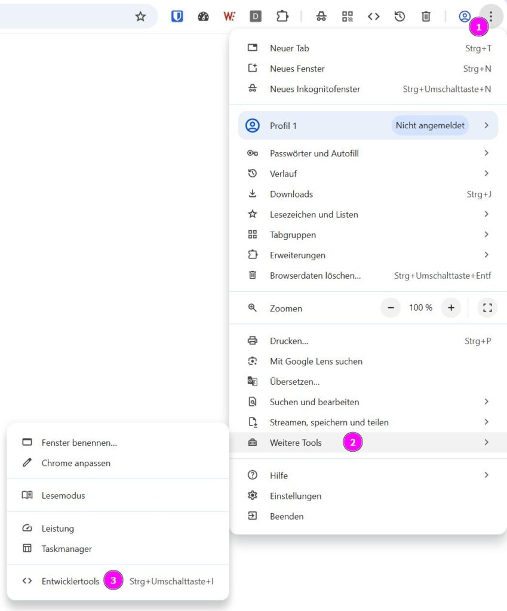Open Taskmanager in the Weitere Tools submenu
Screen dimensions: 507x611
pos(66,548)
